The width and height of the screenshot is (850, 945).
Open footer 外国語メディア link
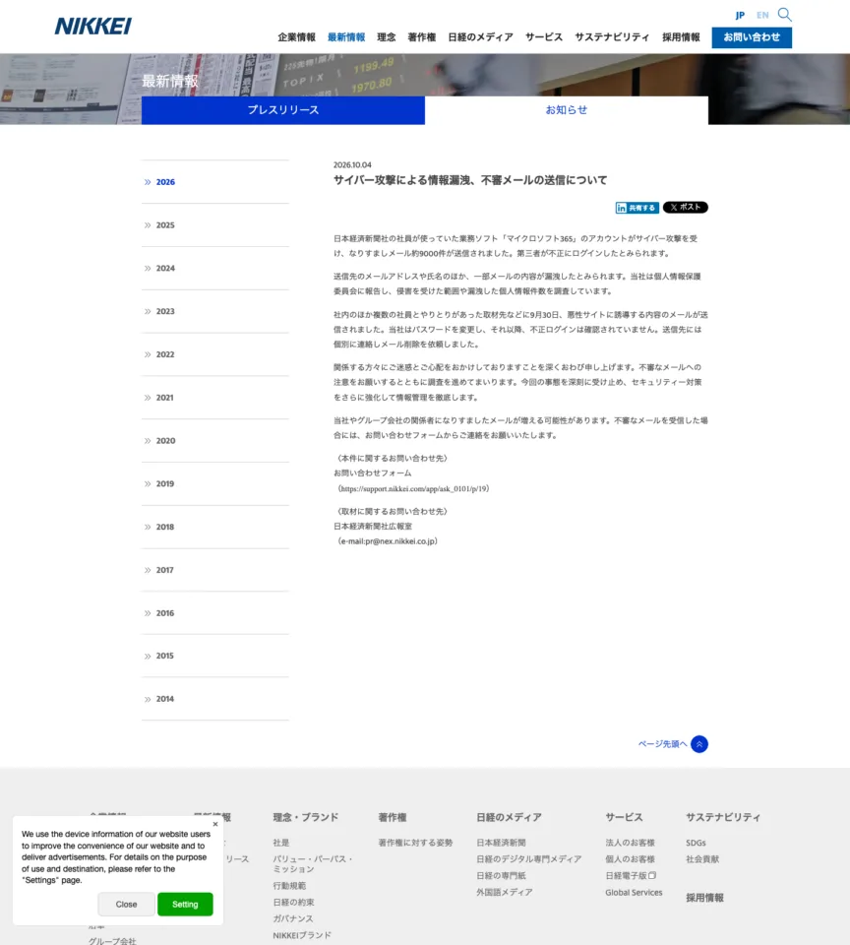[x=505, y=892]
